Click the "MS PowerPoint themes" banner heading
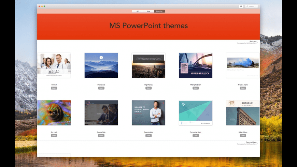 148,26
